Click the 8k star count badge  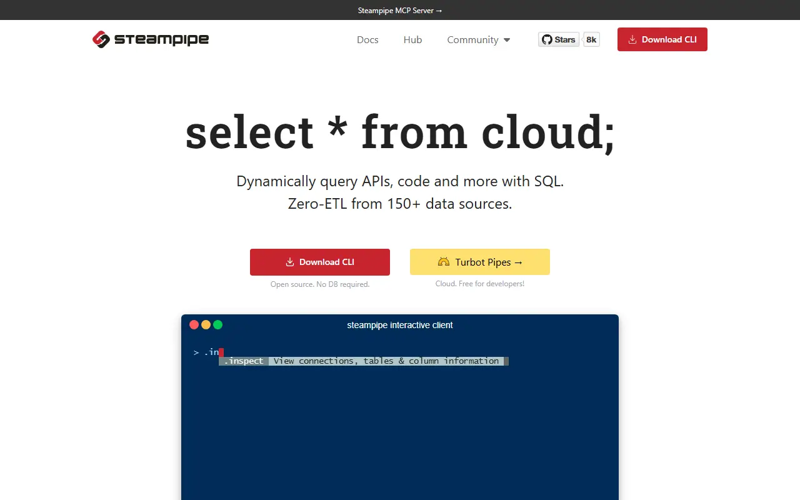591,39
